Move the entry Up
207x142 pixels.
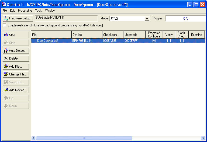click(16, 98)
